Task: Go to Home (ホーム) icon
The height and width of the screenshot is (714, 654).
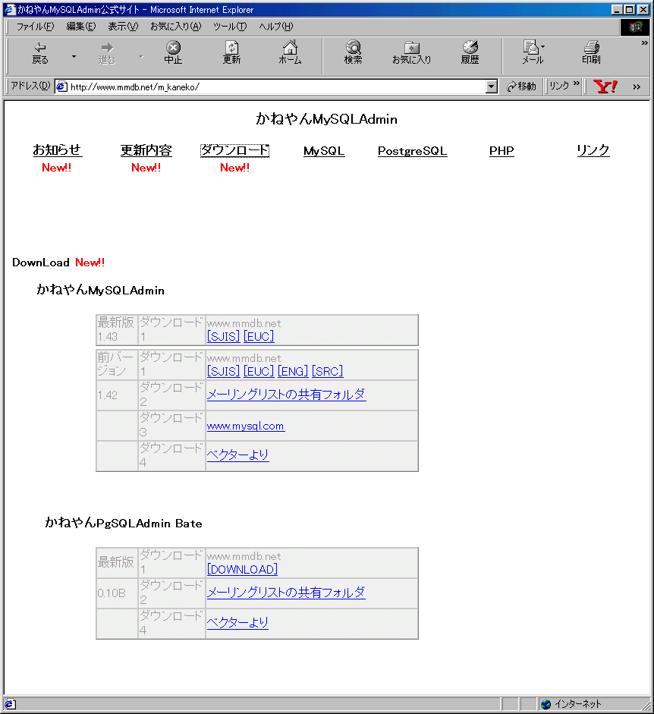Action: (x=290, y=53)
